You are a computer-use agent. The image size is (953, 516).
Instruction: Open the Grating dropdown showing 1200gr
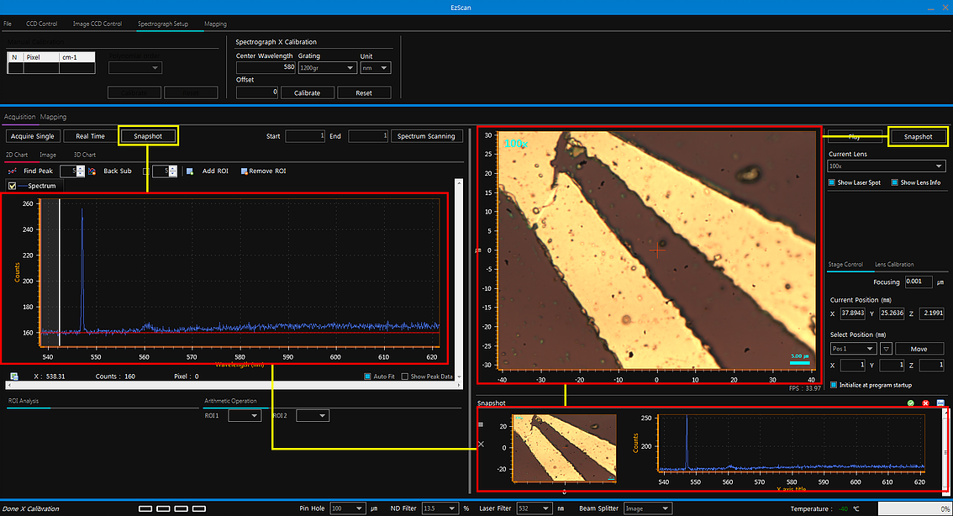coord(327,68)
